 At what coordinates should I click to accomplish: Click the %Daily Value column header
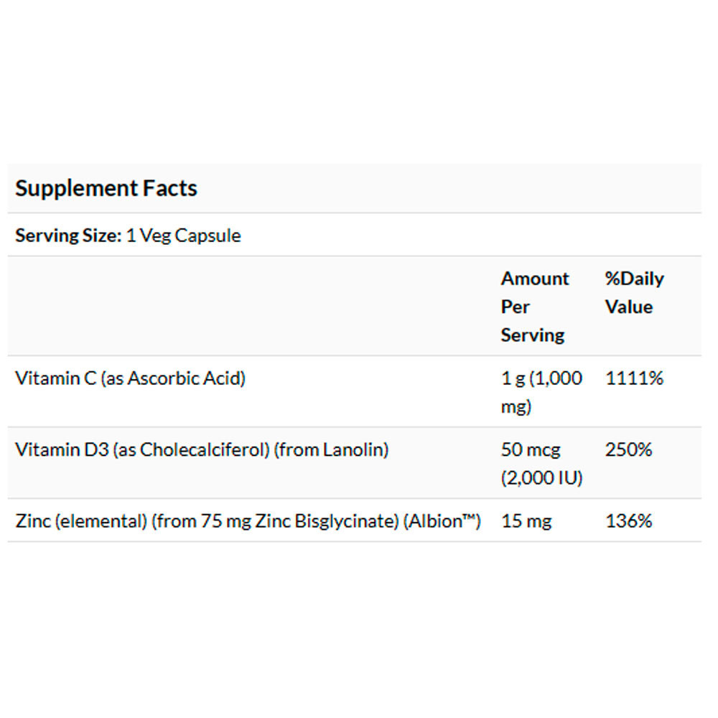tap(634, 292)
